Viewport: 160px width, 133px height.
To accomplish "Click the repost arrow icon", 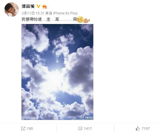I will click(23, 128).
